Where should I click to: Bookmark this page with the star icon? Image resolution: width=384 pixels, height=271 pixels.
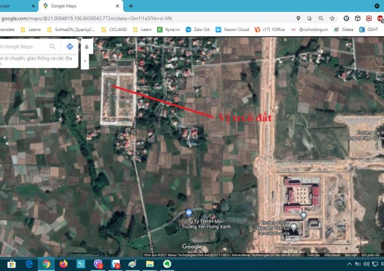tap(332, 18)
